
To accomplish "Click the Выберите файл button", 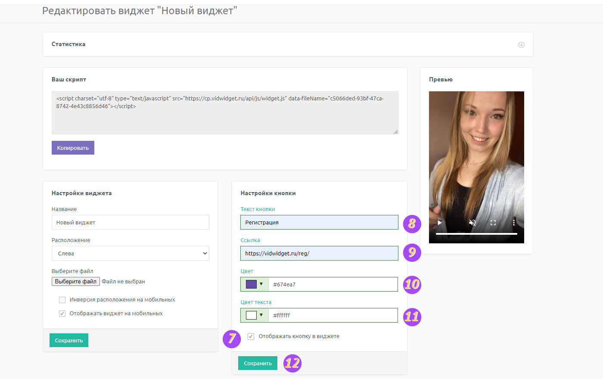I will [76, 281].
